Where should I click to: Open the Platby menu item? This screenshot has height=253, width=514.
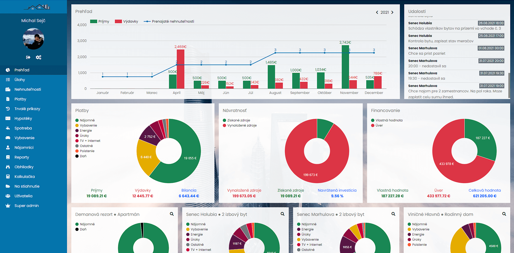coord(33,99)
